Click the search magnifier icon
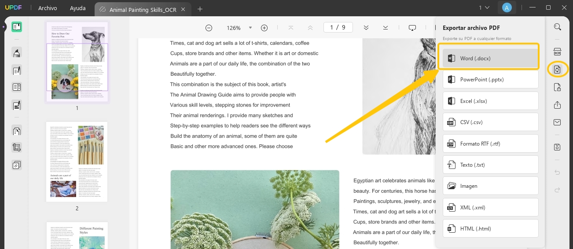 point(558,27)
